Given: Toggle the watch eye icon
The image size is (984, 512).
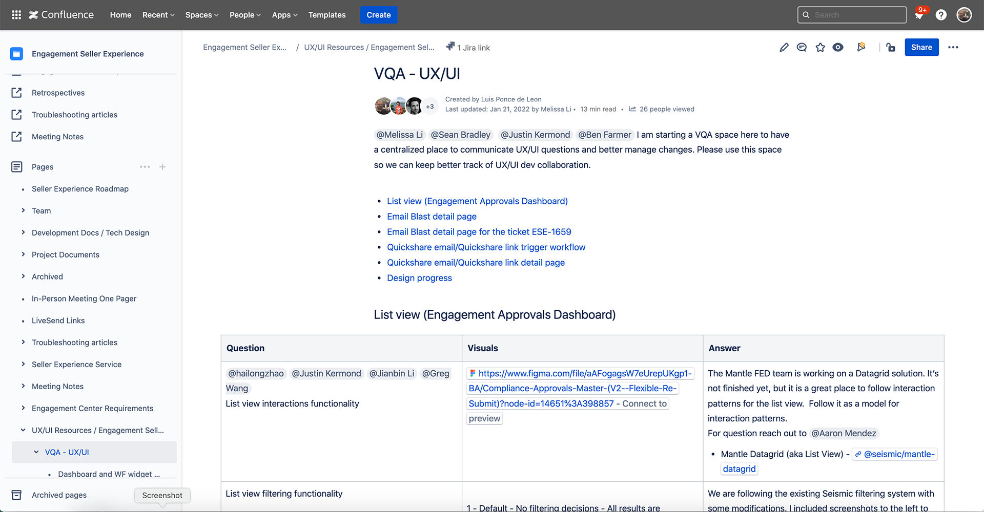Looking at the screenshot, I should pos(838,48).
